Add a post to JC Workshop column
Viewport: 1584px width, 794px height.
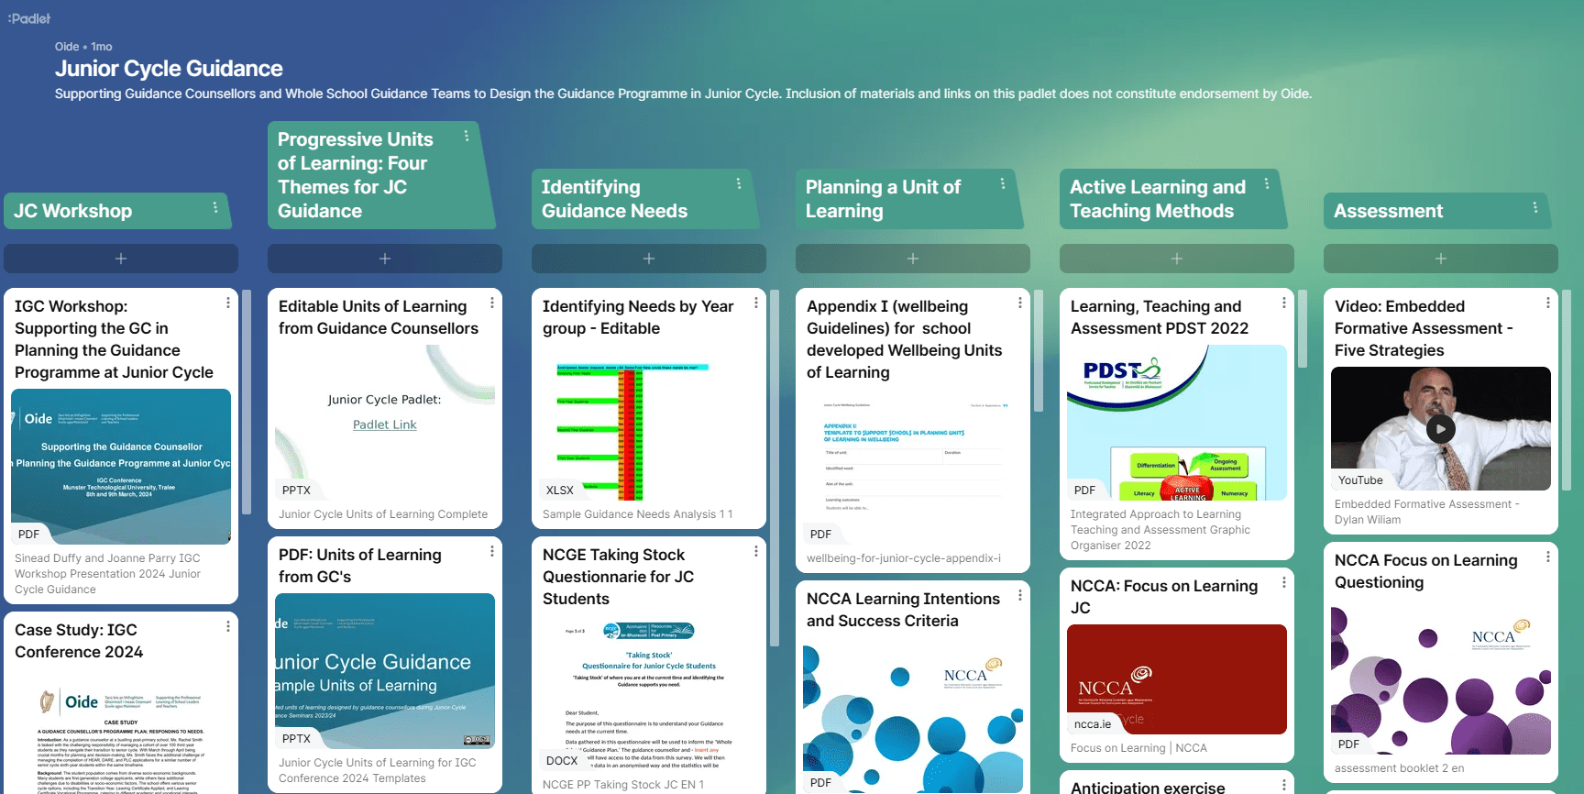pos(121,259)
